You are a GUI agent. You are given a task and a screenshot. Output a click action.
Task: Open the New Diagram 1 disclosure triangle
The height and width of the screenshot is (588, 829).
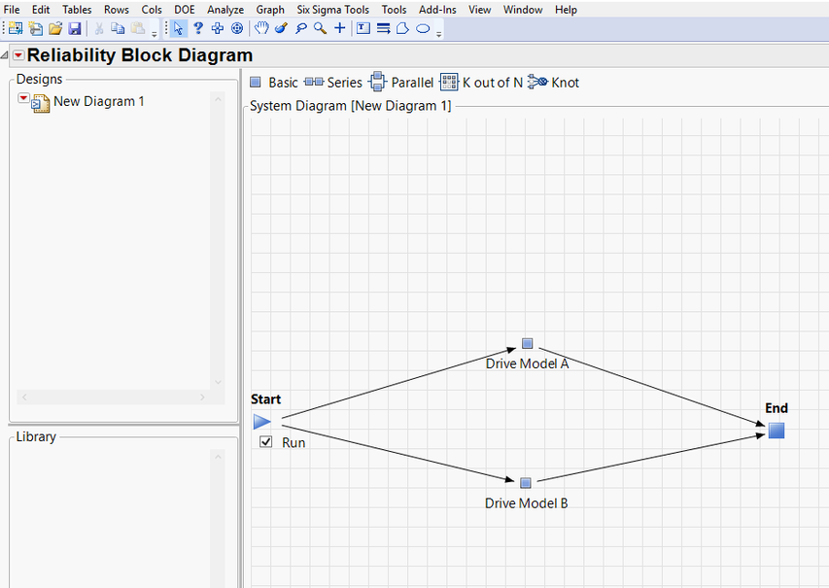tap(22, 98)
